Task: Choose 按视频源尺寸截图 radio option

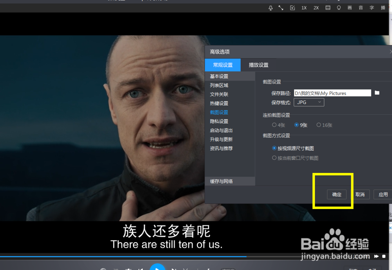Action: pyautogui.click(x=293, y=148)
